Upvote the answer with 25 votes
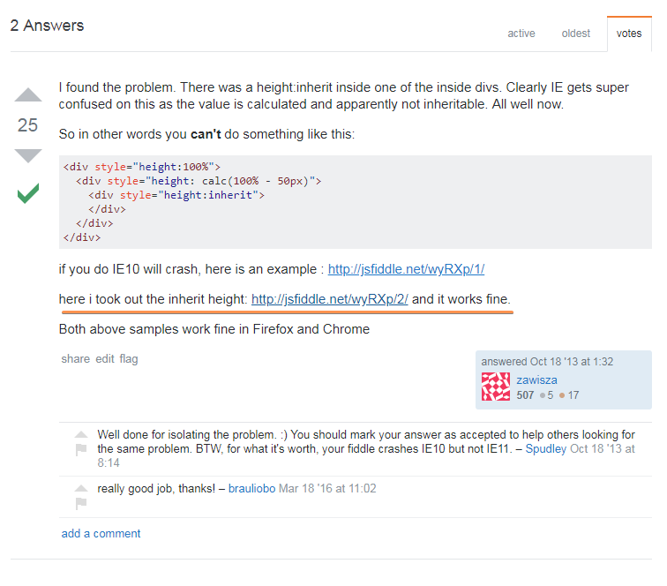Image resolution: width=667 pixels, height=586 pixels. tap(28, 95)
